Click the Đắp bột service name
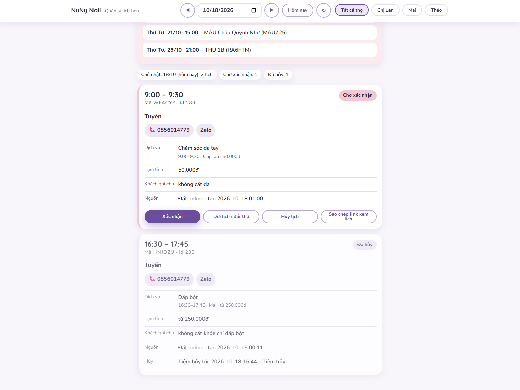The width and height of the screenshot is (520, 390). click(188, 297)
